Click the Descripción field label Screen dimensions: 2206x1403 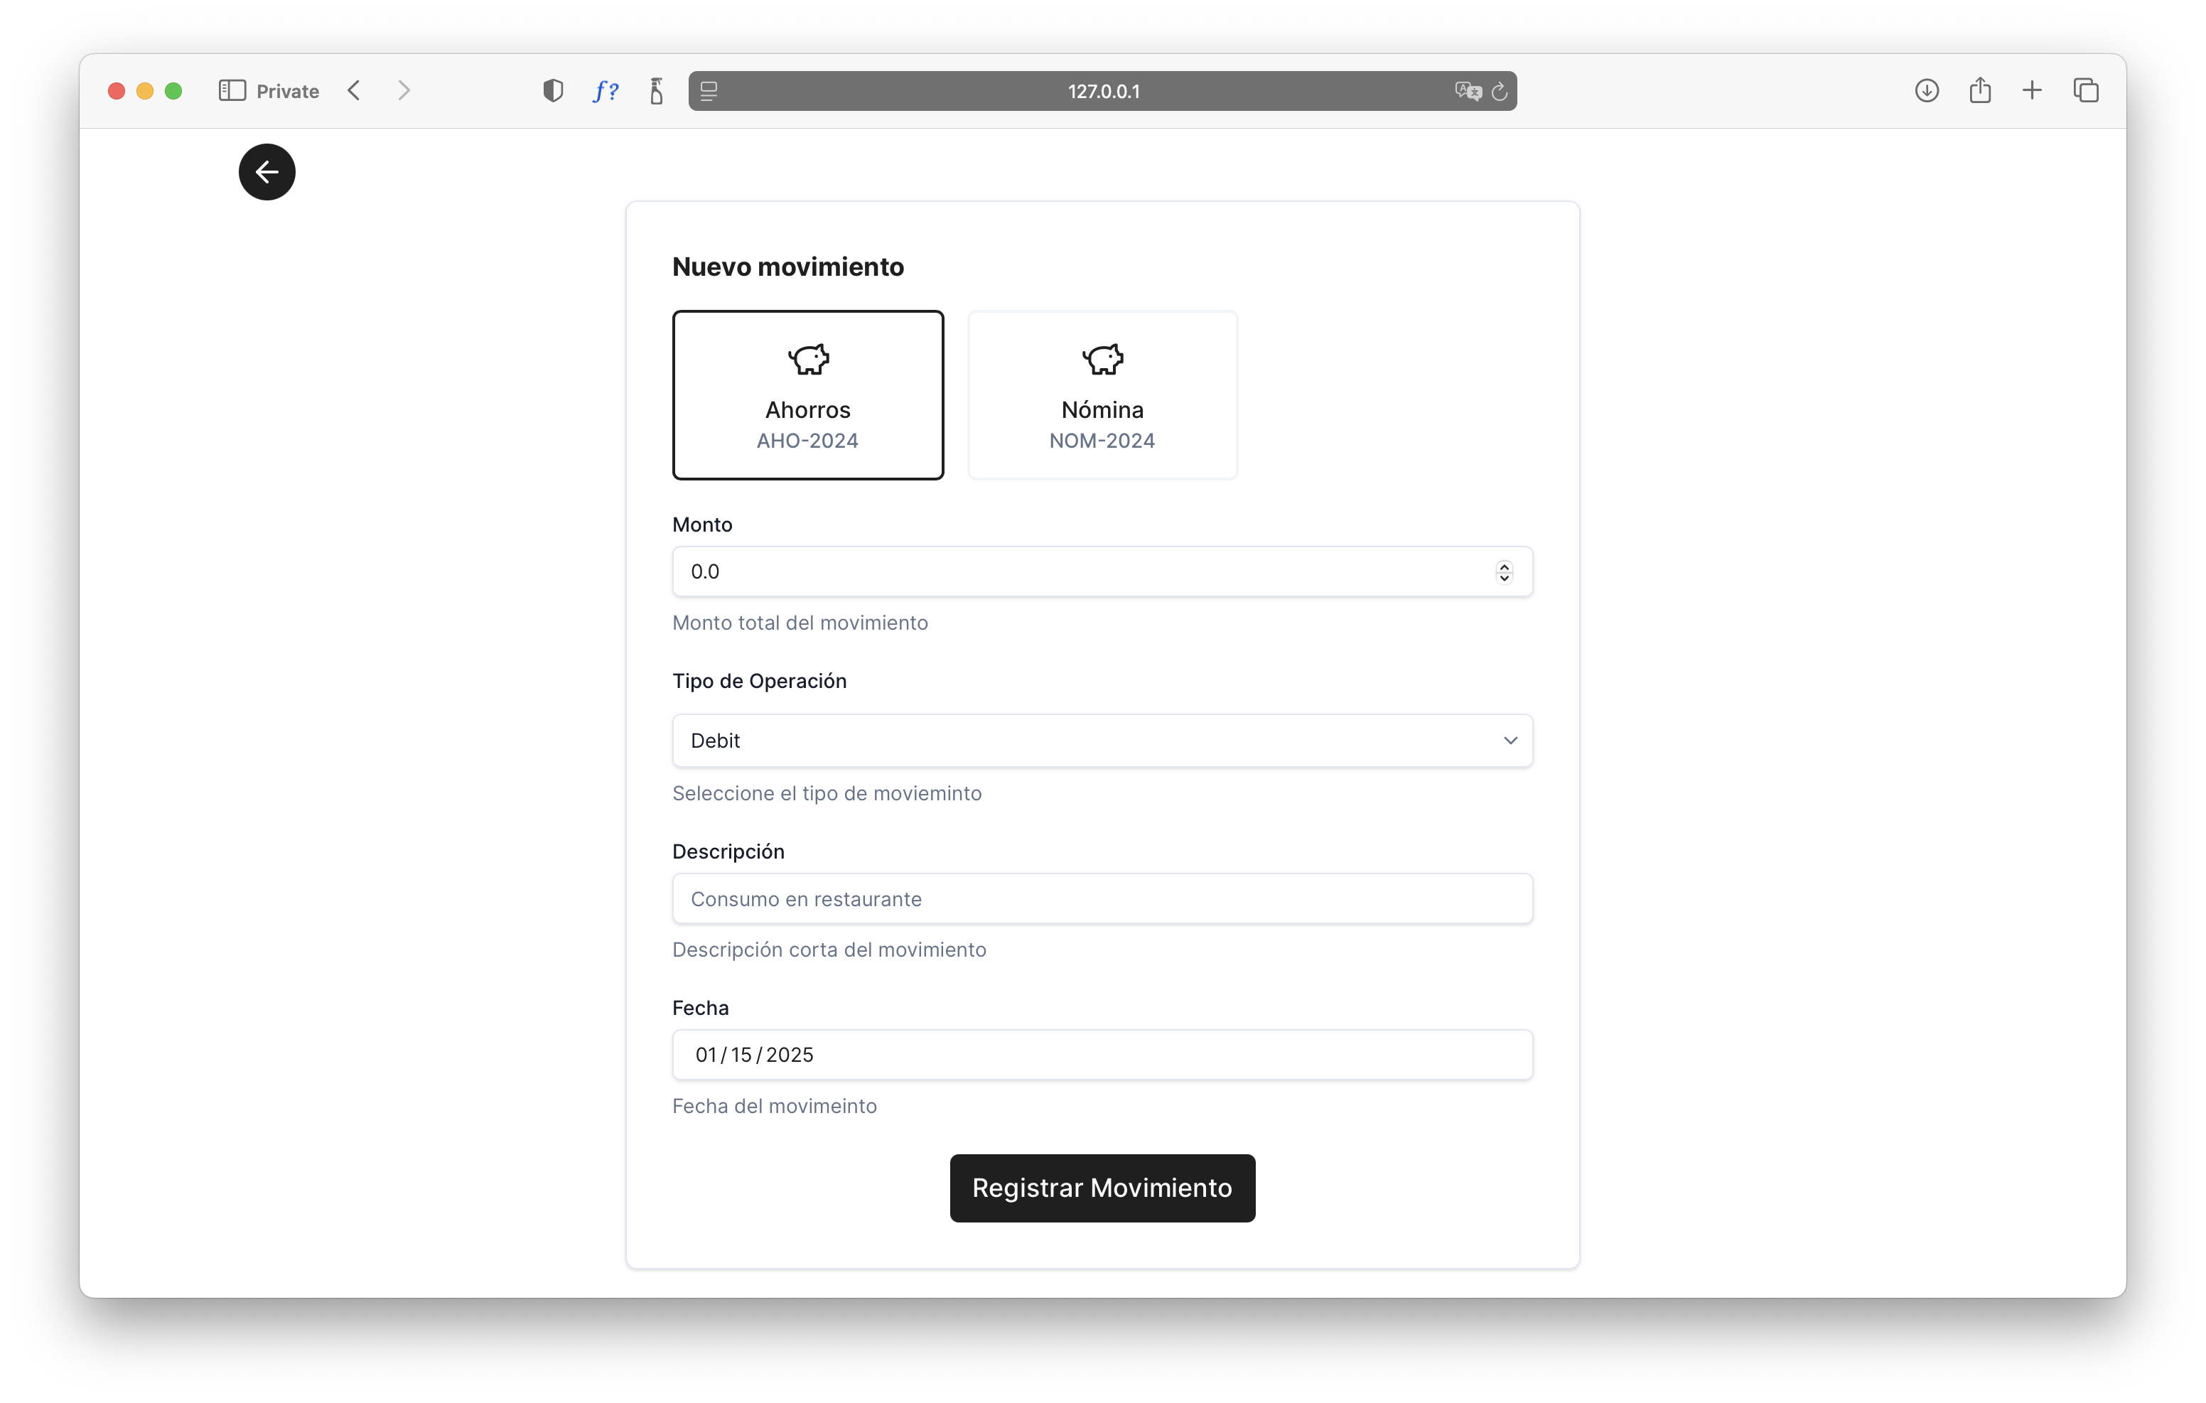[728, 851]
